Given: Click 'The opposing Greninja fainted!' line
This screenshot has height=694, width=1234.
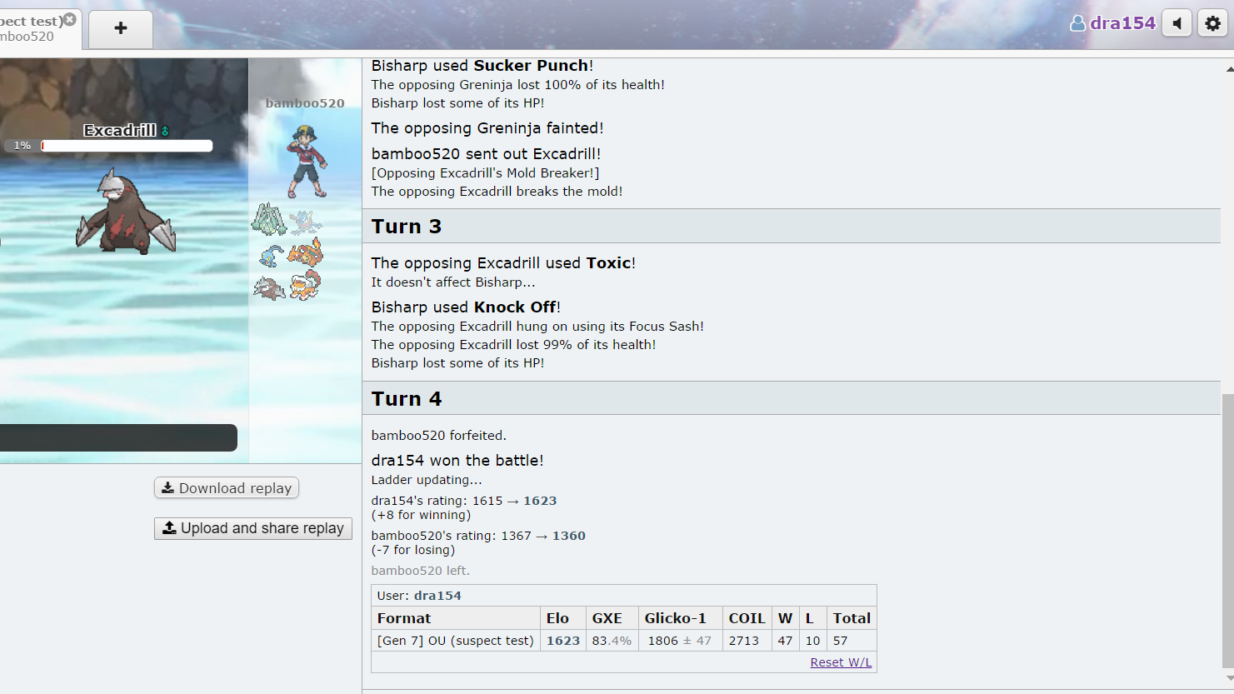Looking at the screenshot, I should 487,128.
